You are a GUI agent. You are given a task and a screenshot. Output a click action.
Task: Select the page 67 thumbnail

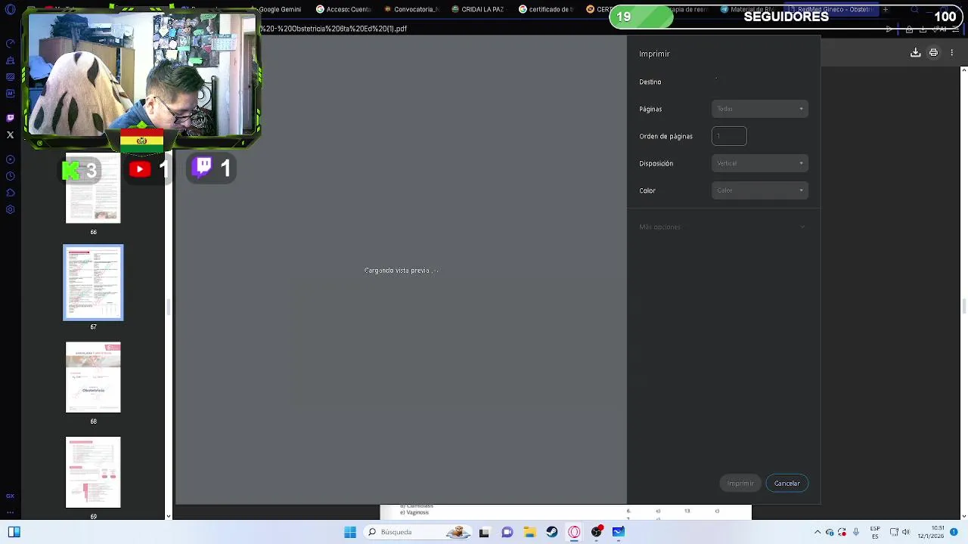tap(93, 283)
